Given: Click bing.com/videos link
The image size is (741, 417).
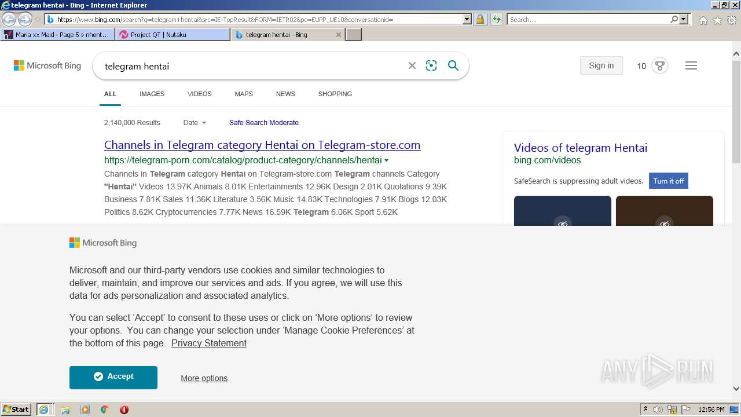Looking at the screenshot, I should [x=547, y=160].
